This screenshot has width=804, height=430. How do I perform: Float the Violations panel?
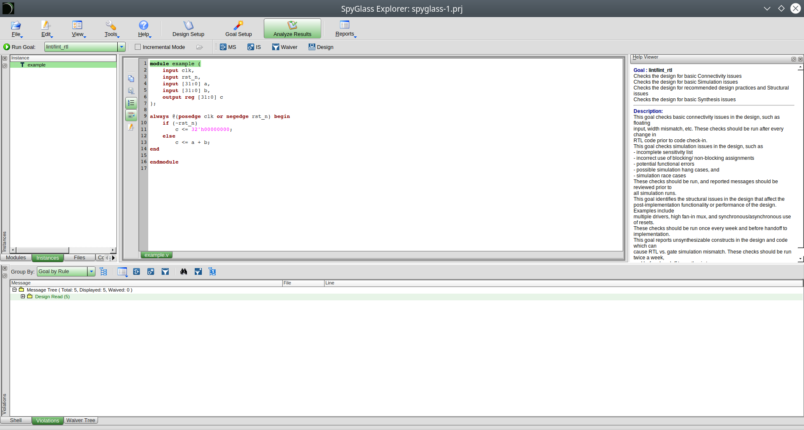(x=5, y=276)
